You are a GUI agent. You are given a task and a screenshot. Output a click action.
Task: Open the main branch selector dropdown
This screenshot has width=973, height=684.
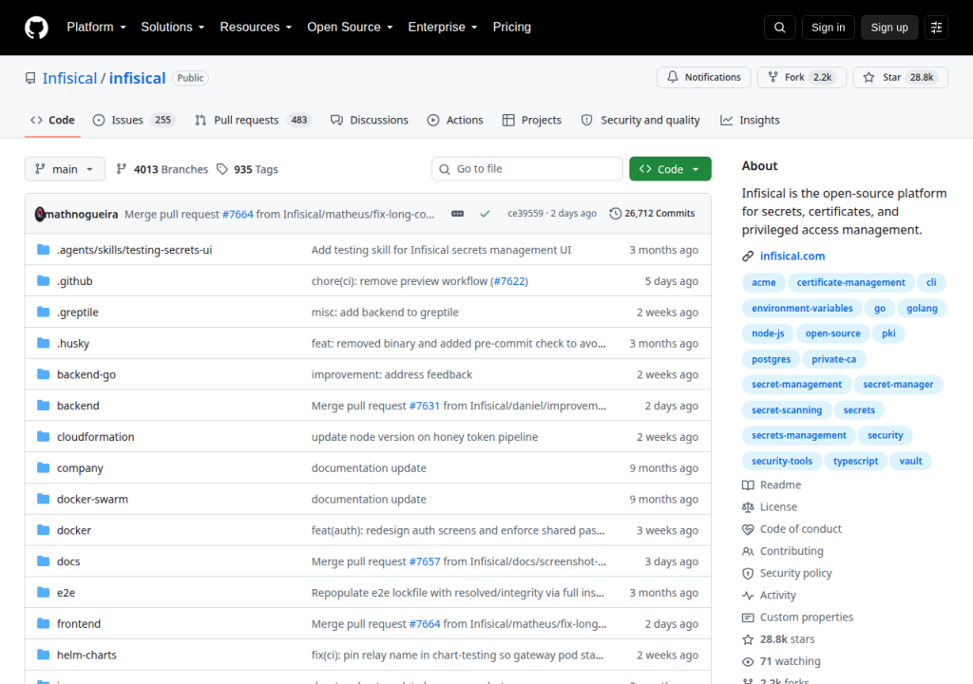coord(65,169)
